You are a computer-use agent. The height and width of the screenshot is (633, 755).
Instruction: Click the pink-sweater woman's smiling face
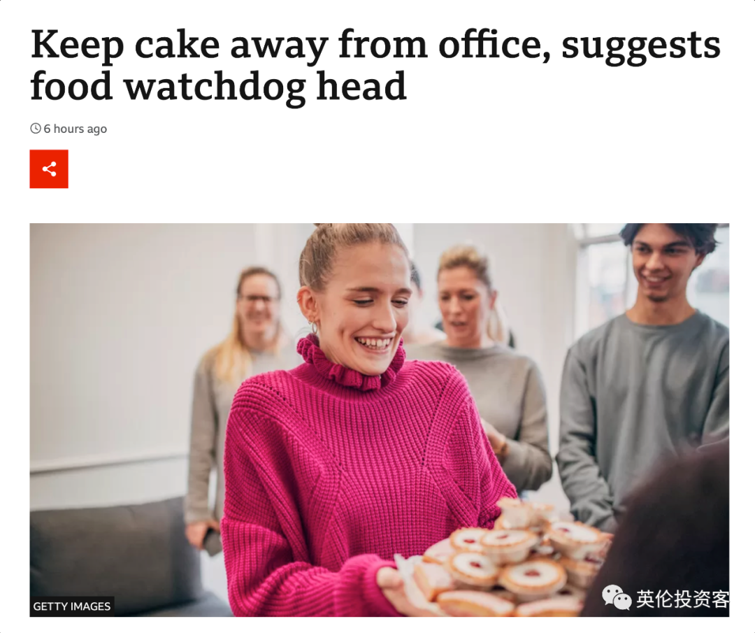[366, 308]
